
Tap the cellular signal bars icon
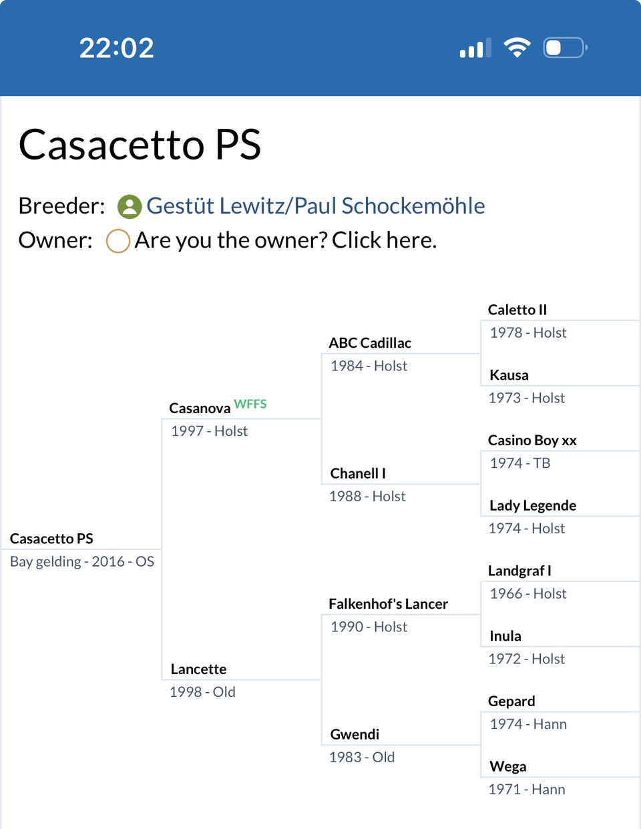point(475,48)
